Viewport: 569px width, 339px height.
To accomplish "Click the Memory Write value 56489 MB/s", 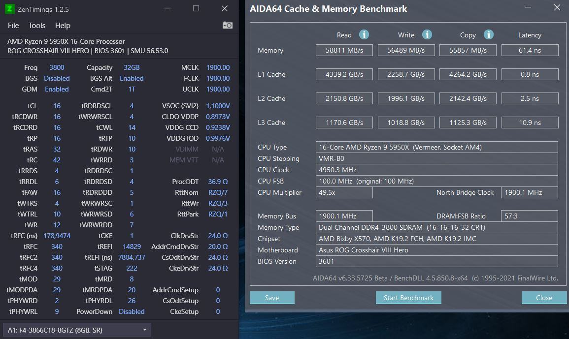I will click(x=406, y=50).
